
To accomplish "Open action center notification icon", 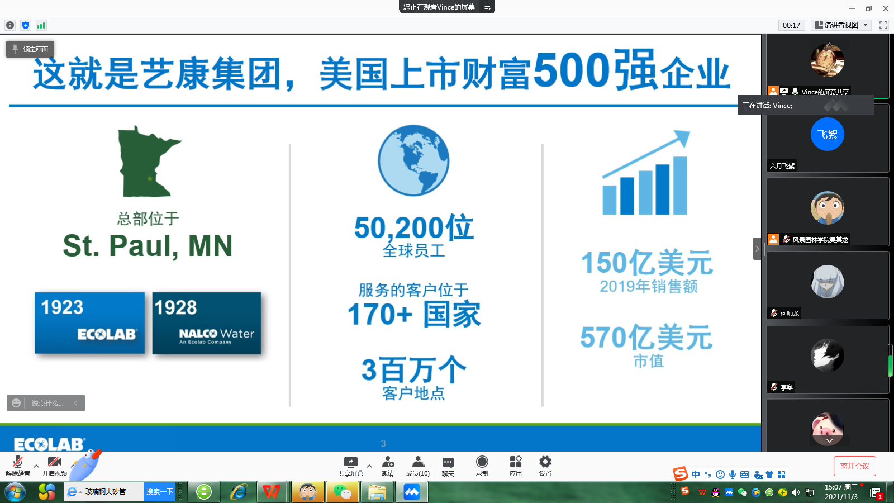I will tap(876, 492).
